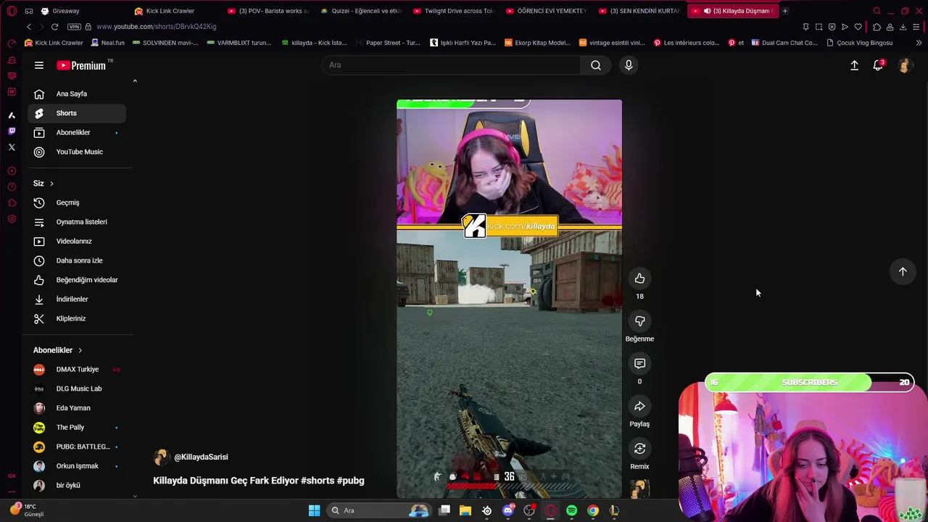The height and width of the screenshot is (522, 928).
Task: Open Orkun Işıtmak channel
Action: tap(77, 466)
